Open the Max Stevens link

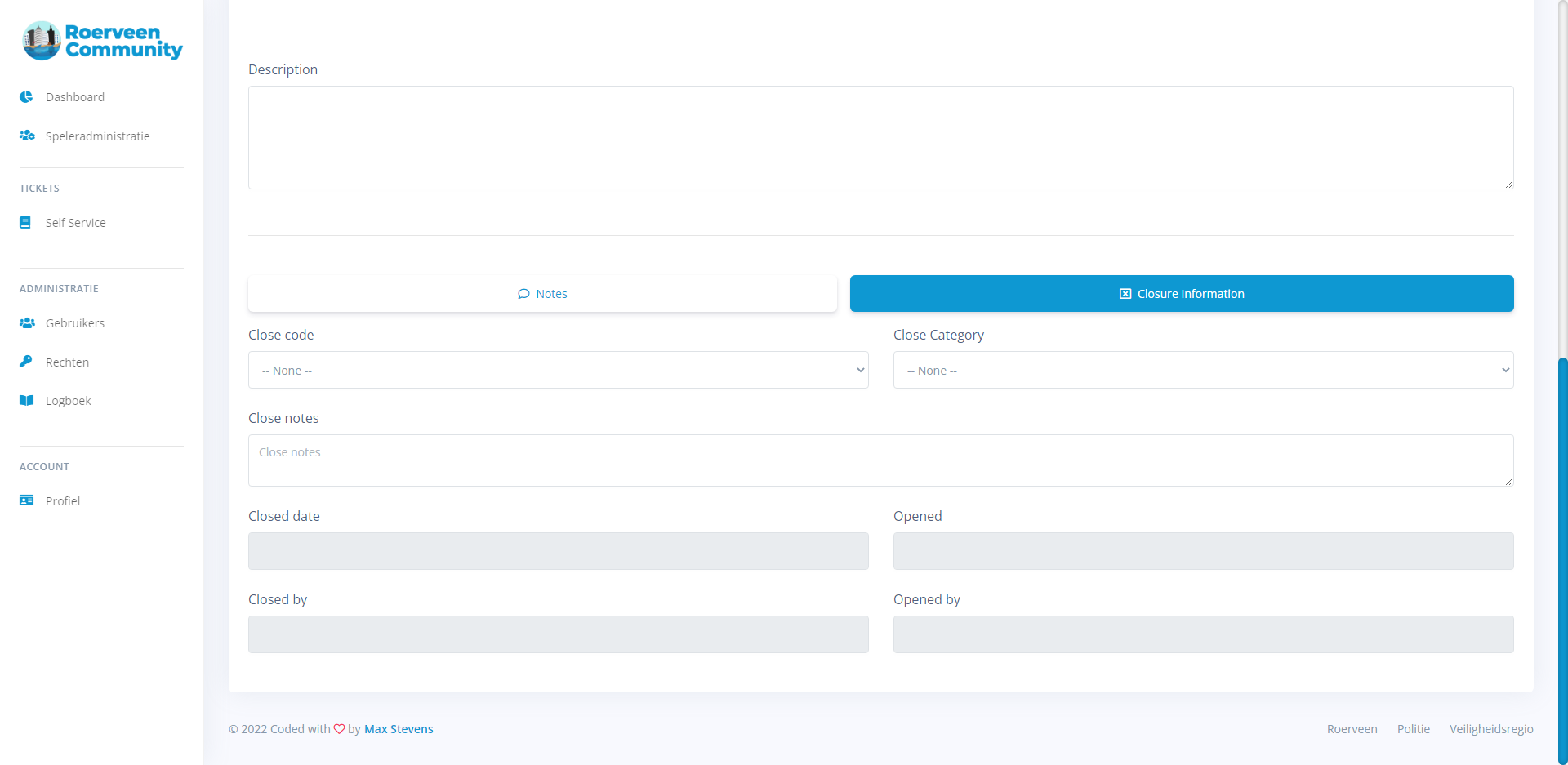pyautogui.click(x=399, y=729)
